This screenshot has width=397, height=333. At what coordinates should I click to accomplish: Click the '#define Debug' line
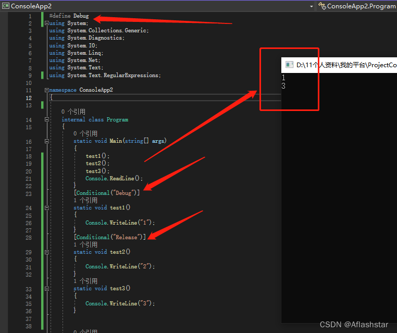click(69, 16)
